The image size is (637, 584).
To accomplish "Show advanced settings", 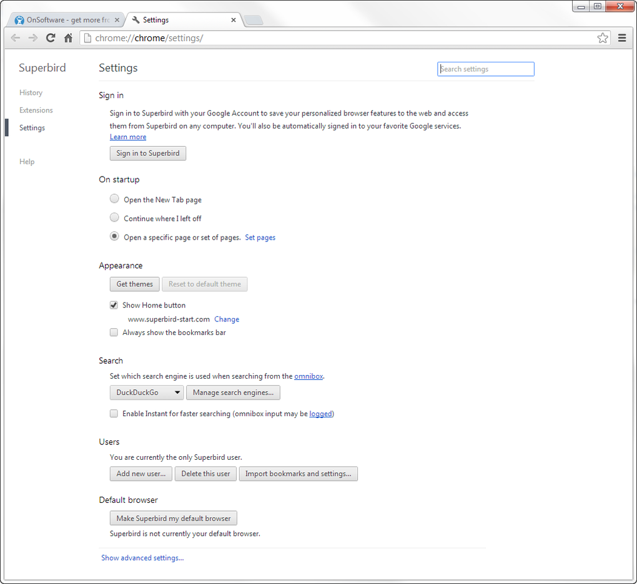I will [x=142, y=558].
